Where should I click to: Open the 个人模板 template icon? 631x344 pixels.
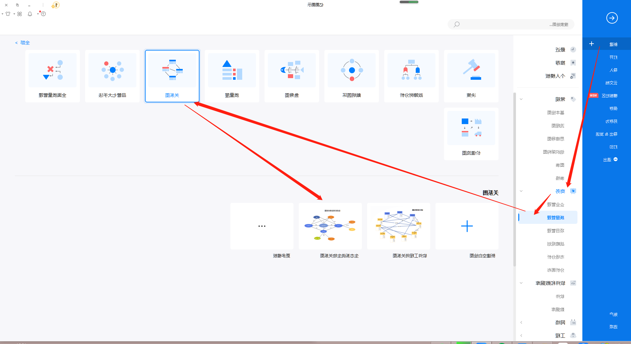click(573, 76)
